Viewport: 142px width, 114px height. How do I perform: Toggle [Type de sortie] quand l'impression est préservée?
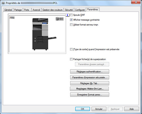[x=71, y=49]
